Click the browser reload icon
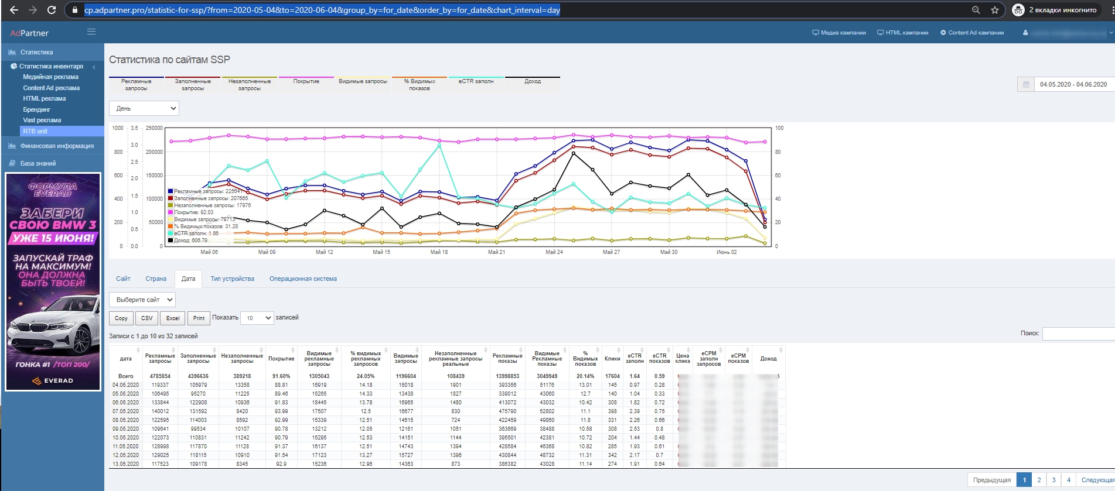Image resolution: width=1115 pixels, height=491 pixels. point(52,10)
